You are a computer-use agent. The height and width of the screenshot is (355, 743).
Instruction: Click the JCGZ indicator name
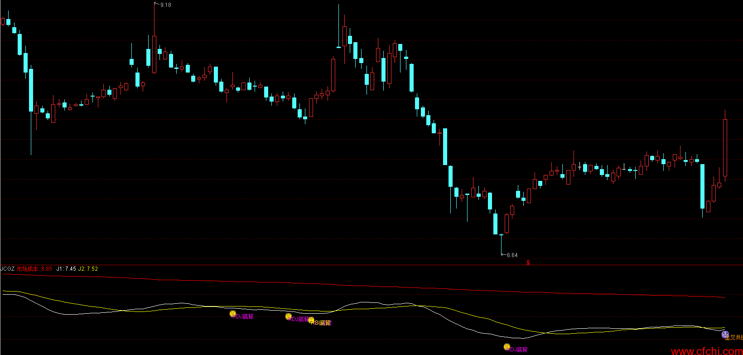click(8, 269)
